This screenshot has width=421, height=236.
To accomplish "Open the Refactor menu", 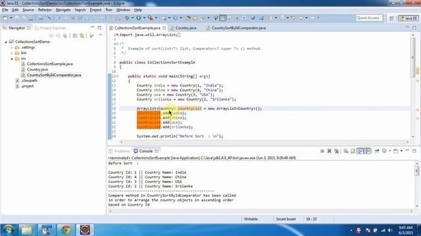I will (45, 10).
